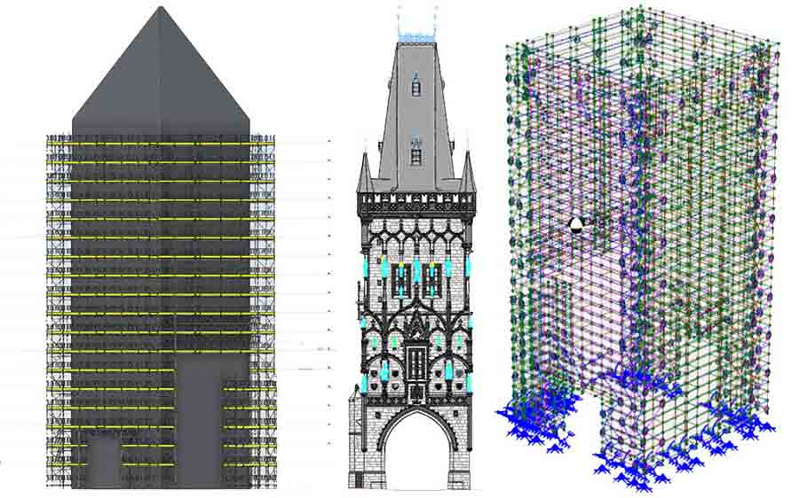
Task: Select the tower's right corner turret
Action: pos(468,173)
